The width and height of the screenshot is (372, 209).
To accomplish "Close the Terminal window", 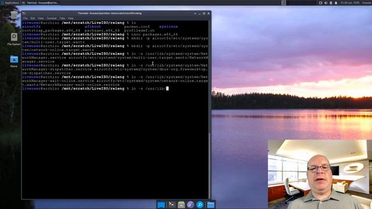I will pos(209,13).
